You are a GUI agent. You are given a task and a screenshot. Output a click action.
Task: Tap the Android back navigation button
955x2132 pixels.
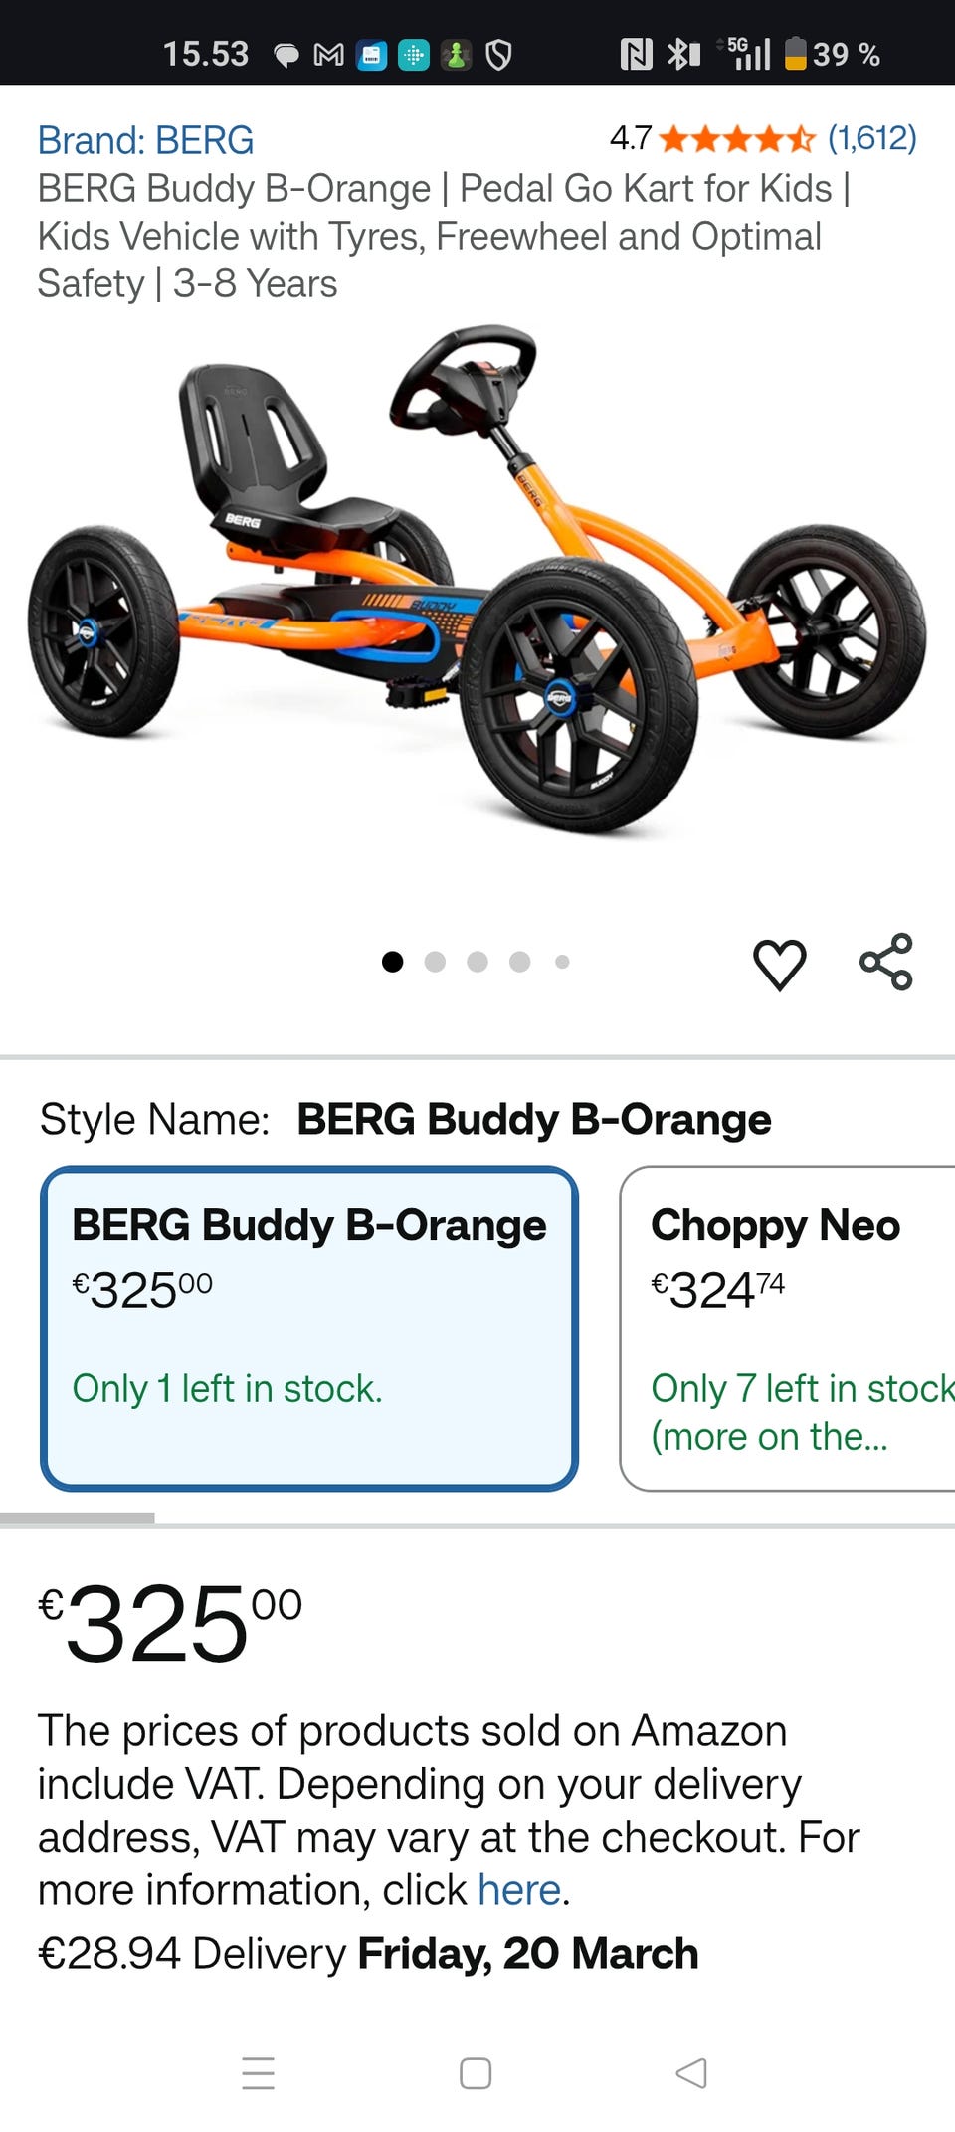[x=691, y=2073]
